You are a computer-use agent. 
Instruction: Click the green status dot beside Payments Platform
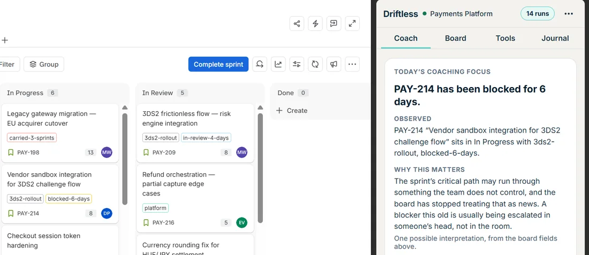tap(425, 14)
